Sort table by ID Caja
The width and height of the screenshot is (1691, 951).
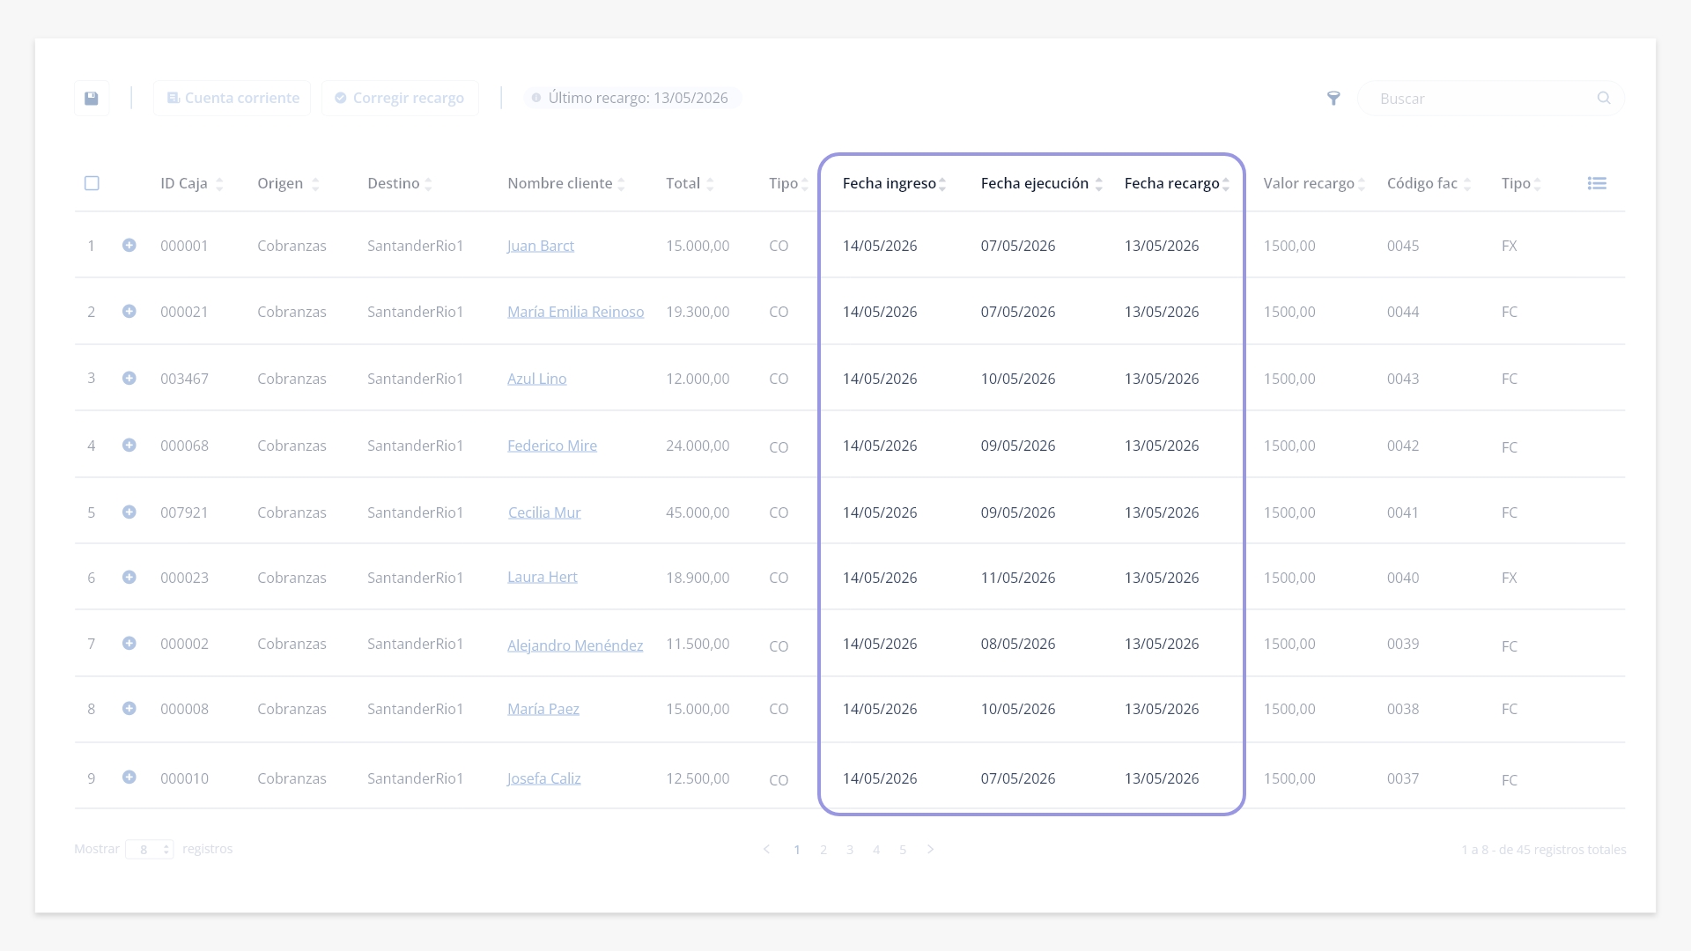tap(219, 184)
